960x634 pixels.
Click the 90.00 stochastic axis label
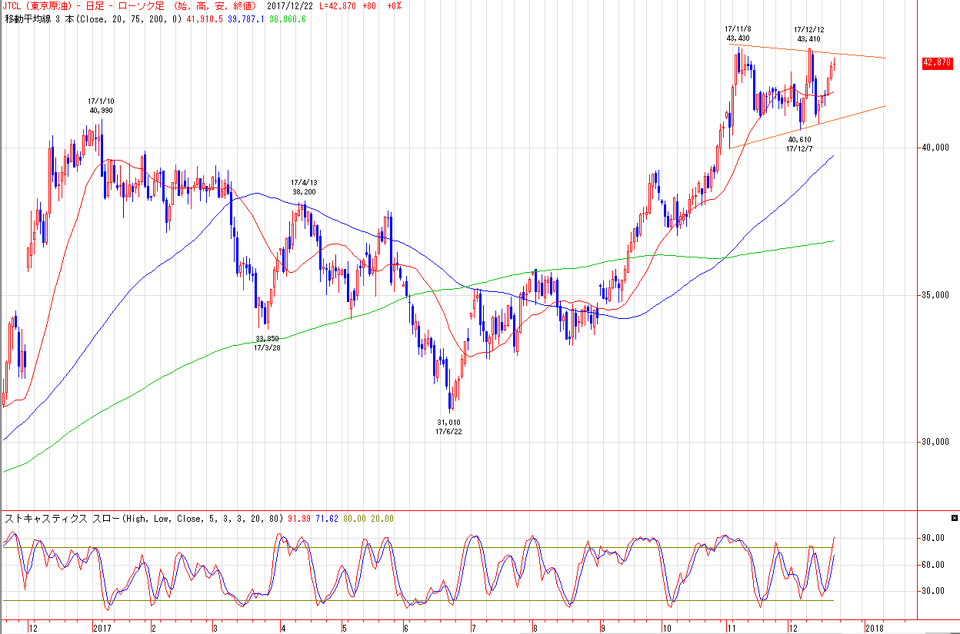tap(935, 539)
